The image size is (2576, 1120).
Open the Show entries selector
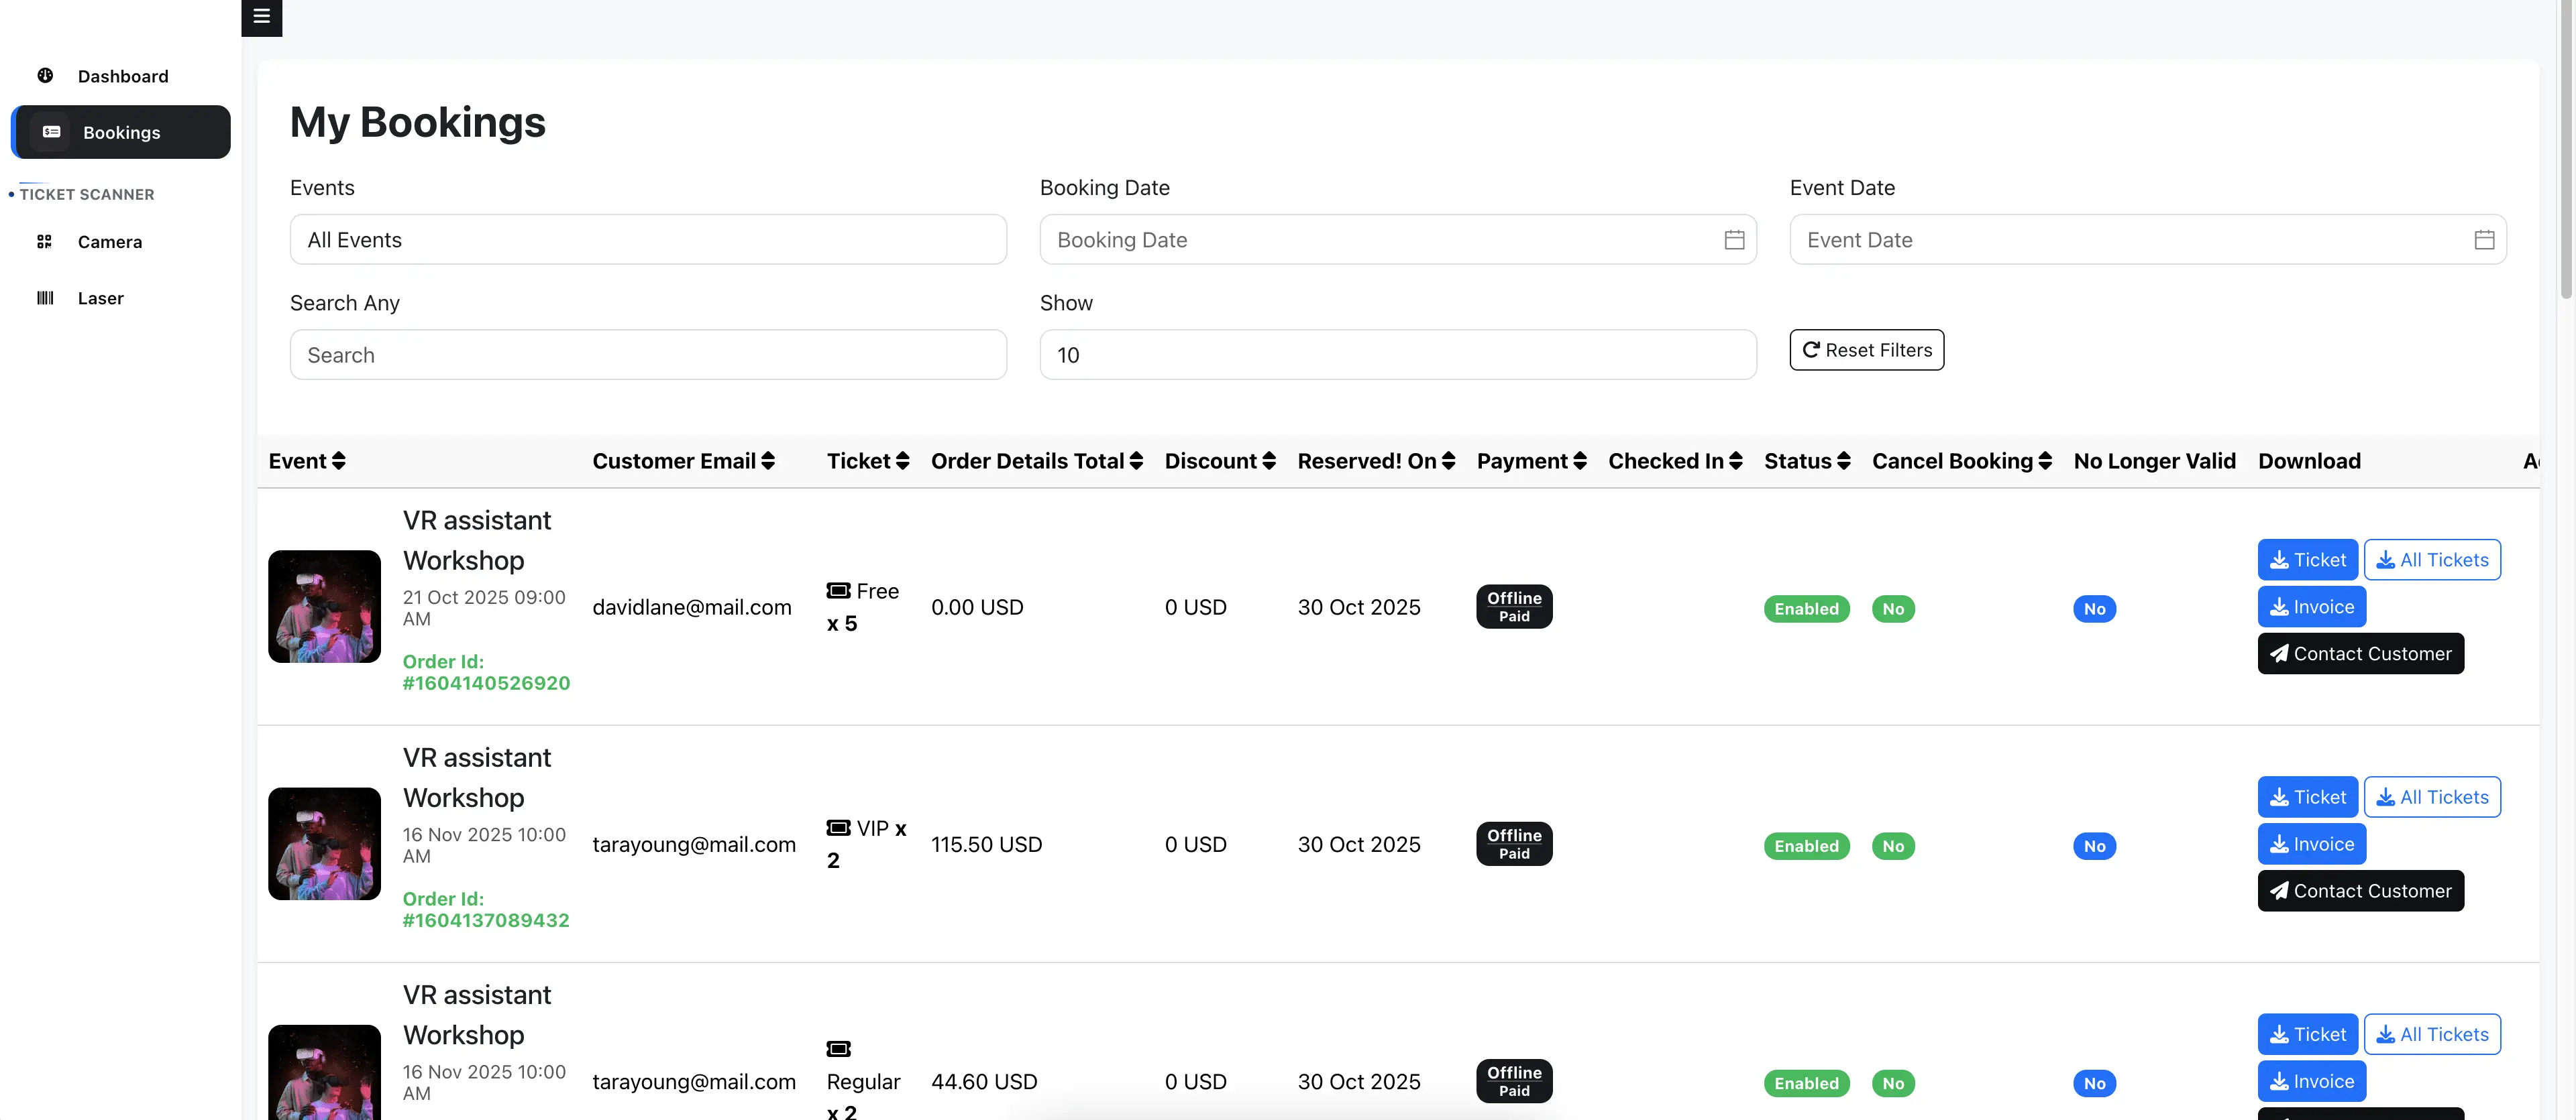1397,355
